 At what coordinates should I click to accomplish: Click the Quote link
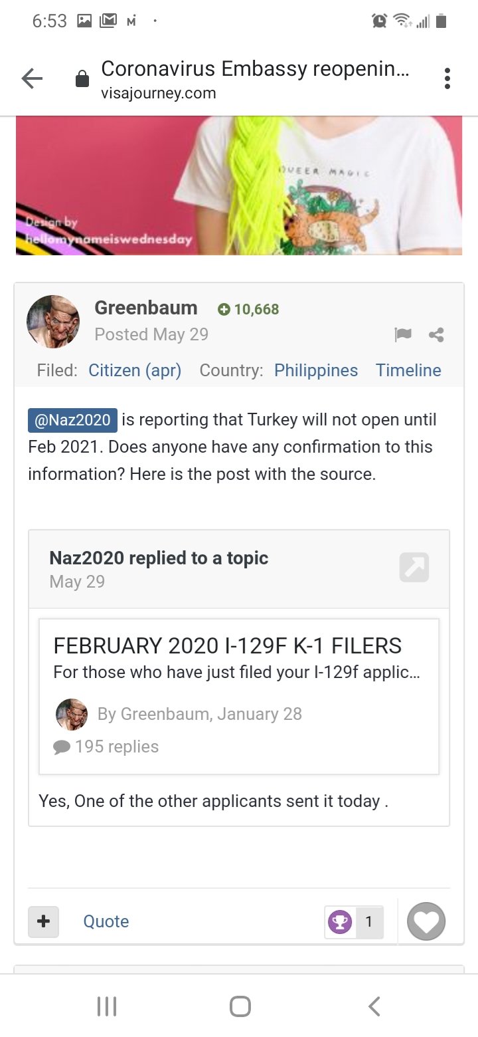(106, 921)
